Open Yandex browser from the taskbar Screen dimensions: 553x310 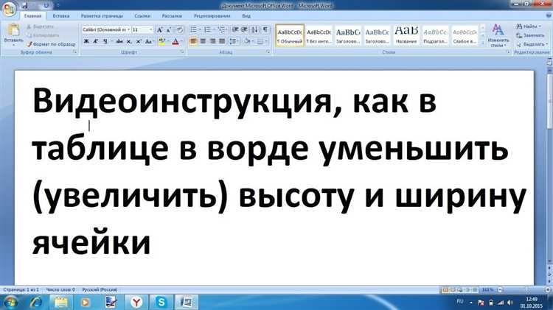(136, 302)
